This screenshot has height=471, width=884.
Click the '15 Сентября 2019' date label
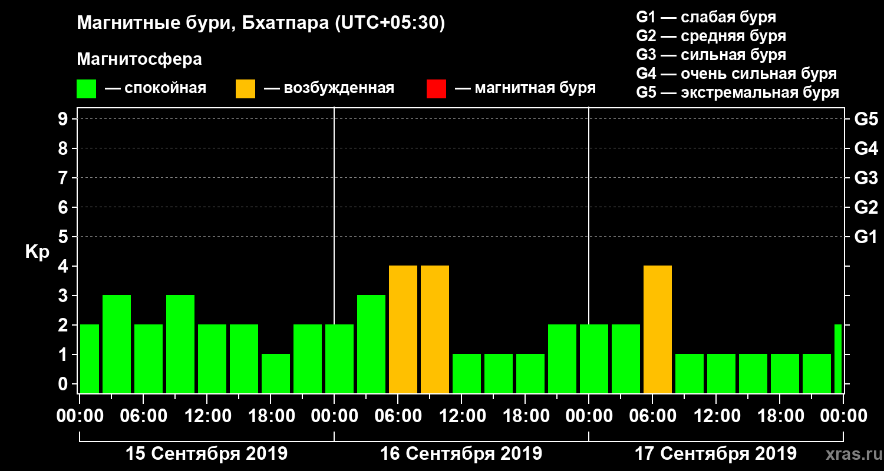(206, 454)
